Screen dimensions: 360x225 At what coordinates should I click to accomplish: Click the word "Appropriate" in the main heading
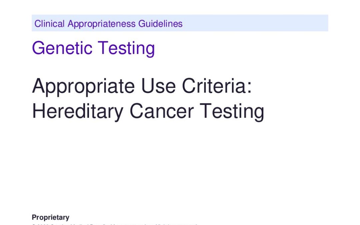pos(84,87)
